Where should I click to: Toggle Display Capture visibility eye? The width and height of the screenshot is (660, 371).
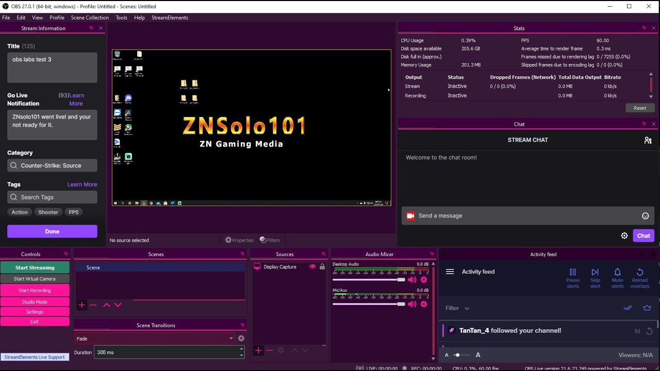click(312, 267)
